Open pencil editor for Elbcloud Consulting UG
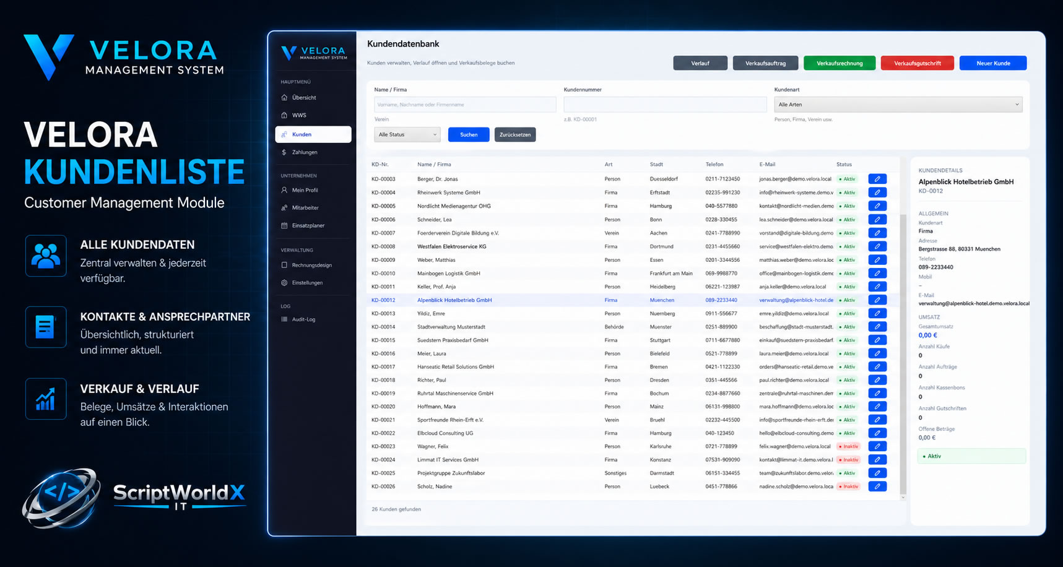1063x567 pixels. coord(877,433)
